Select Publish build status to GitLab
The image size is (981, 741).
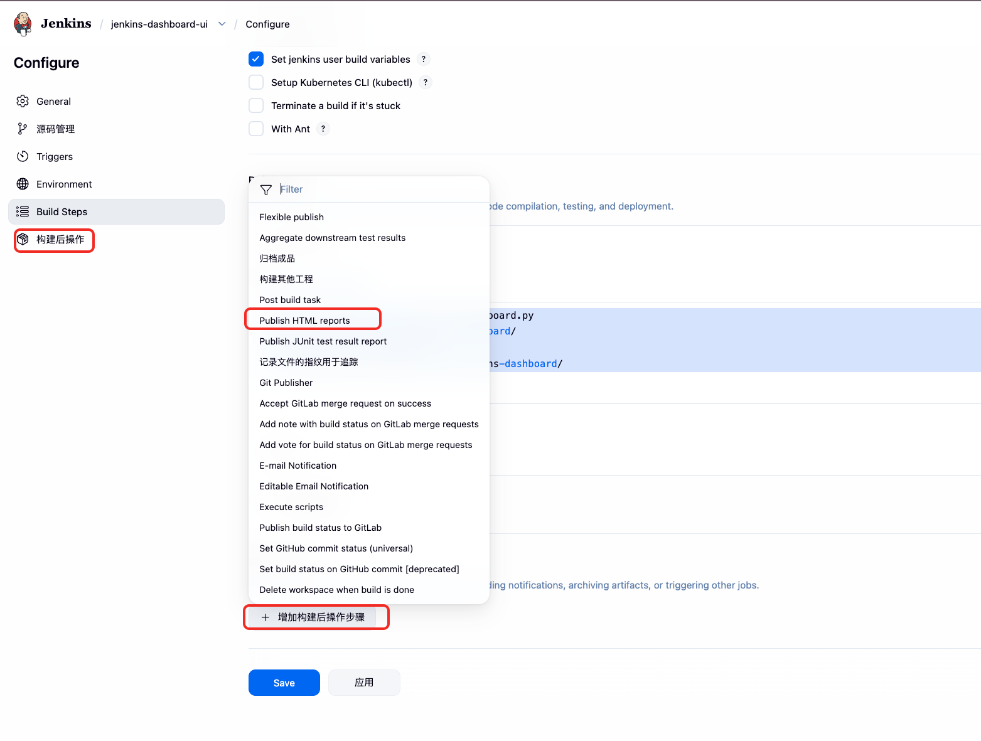(x=369, y=528)
